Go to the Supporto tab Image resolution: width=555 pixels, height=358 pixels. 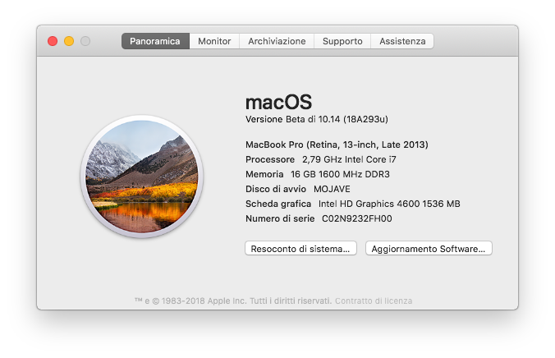tap(342, 41)
